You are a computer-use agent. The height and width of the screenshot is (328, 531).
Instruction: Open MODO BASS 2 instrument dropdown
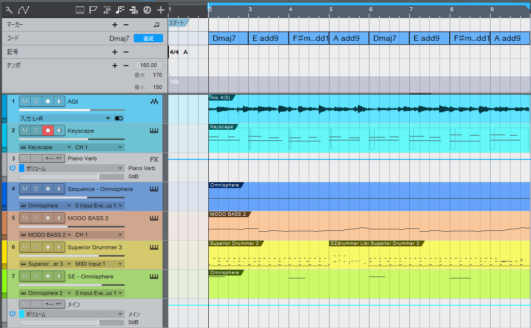pos(46,235)
